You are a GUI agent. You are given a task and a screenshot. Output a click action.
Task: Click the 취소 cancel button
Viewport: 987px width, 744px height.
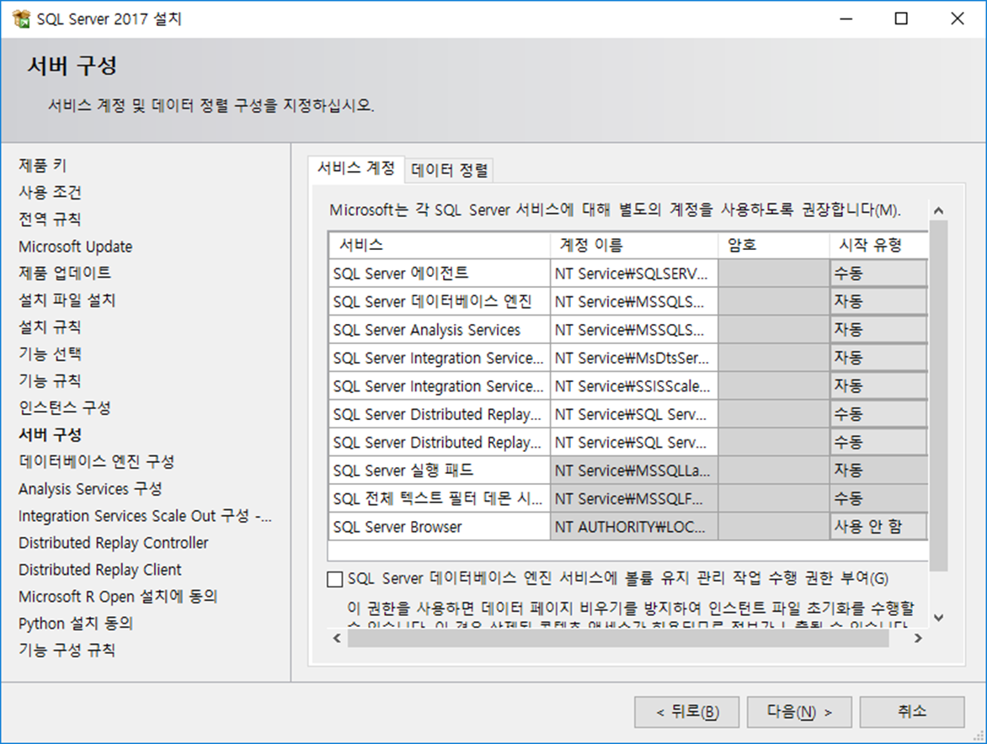click(x=912, y=712)
